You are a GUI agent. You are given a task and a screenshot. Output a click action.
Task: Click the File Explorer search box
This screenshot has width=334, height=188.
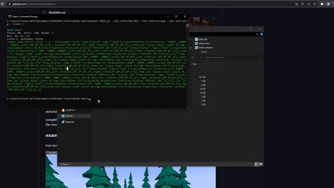[229, 57]
